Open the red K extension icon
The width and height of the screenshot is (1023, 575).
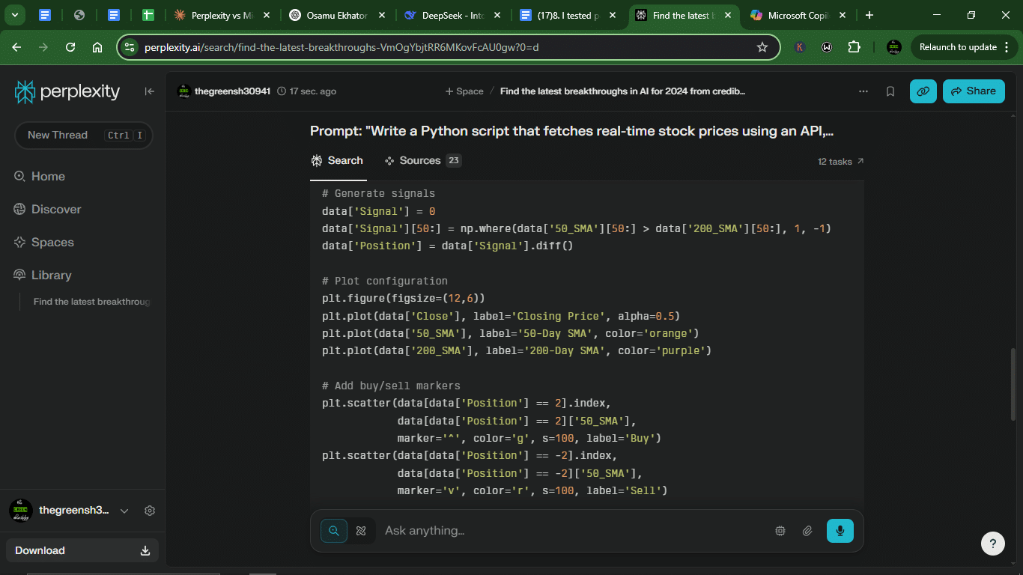click(x=800, y=47)
